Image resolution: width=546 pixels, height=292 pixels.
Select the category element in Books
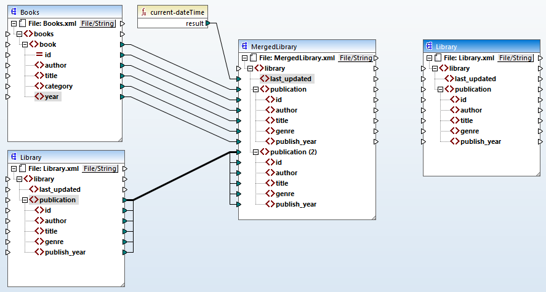point(58,87)
